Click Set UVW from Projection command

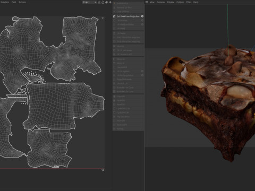coord(128,16)
